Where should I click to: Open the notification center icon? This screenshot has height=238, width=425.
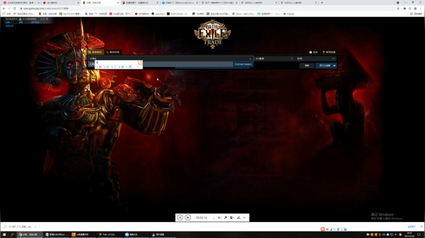point(419,234)
